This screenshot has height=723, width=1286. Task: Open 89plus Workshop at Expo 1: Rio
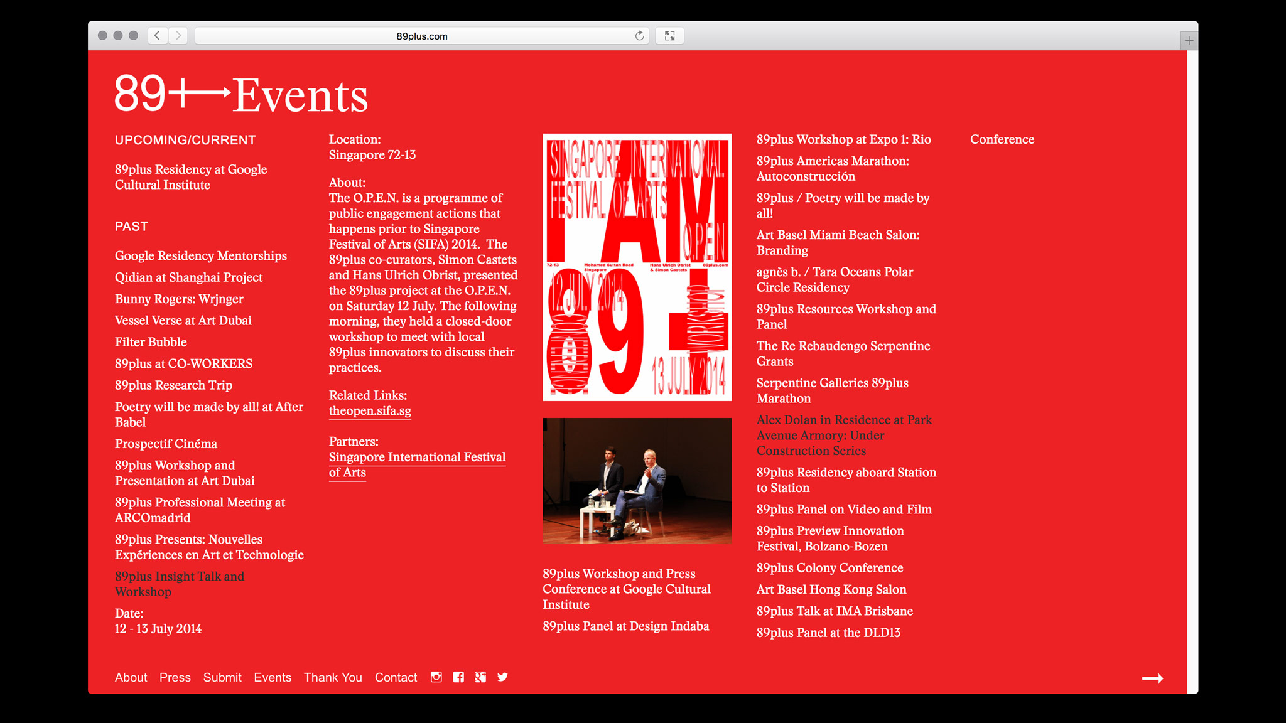click(x=843, y=139)
